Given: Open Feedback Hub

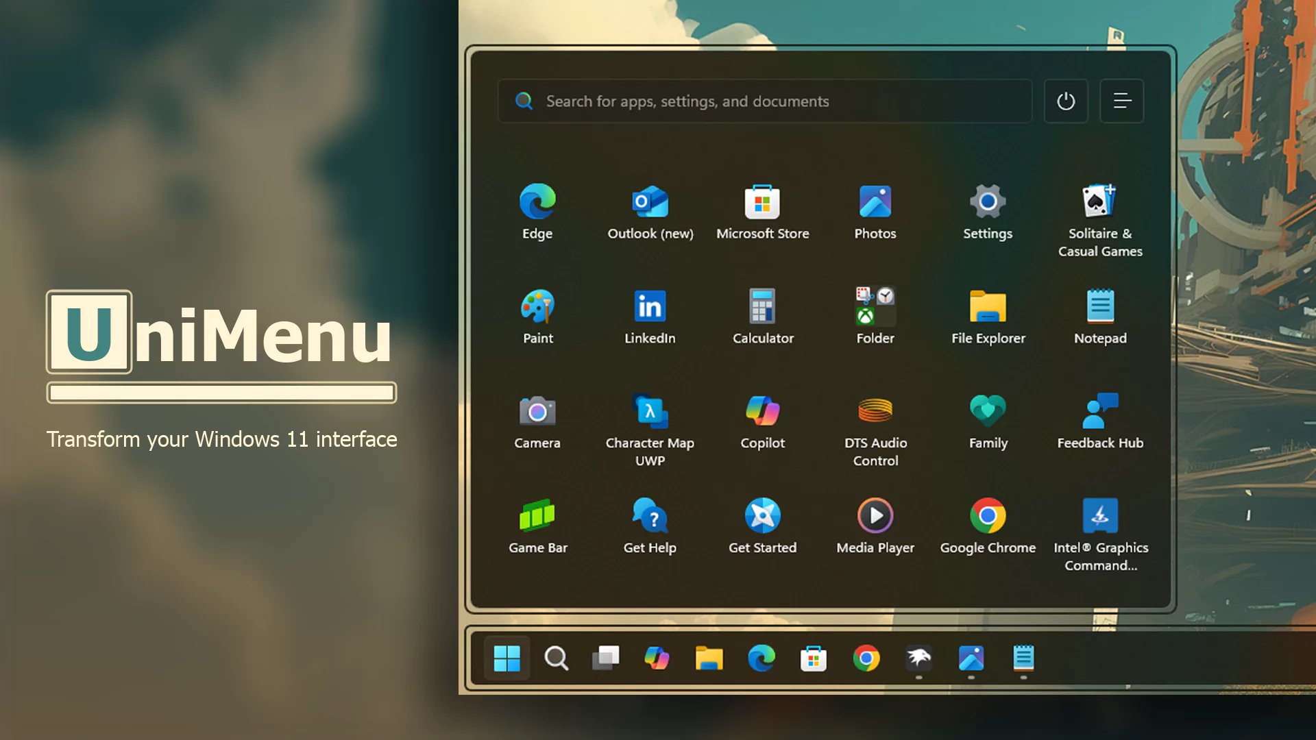Looking at the screenshot, I should tap(1100, 421).
